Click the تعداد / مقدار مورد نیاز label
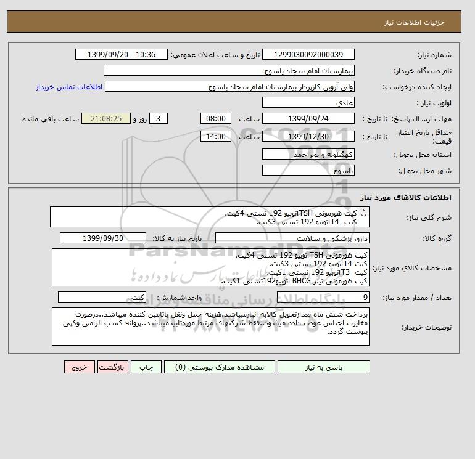 (417, 298)
